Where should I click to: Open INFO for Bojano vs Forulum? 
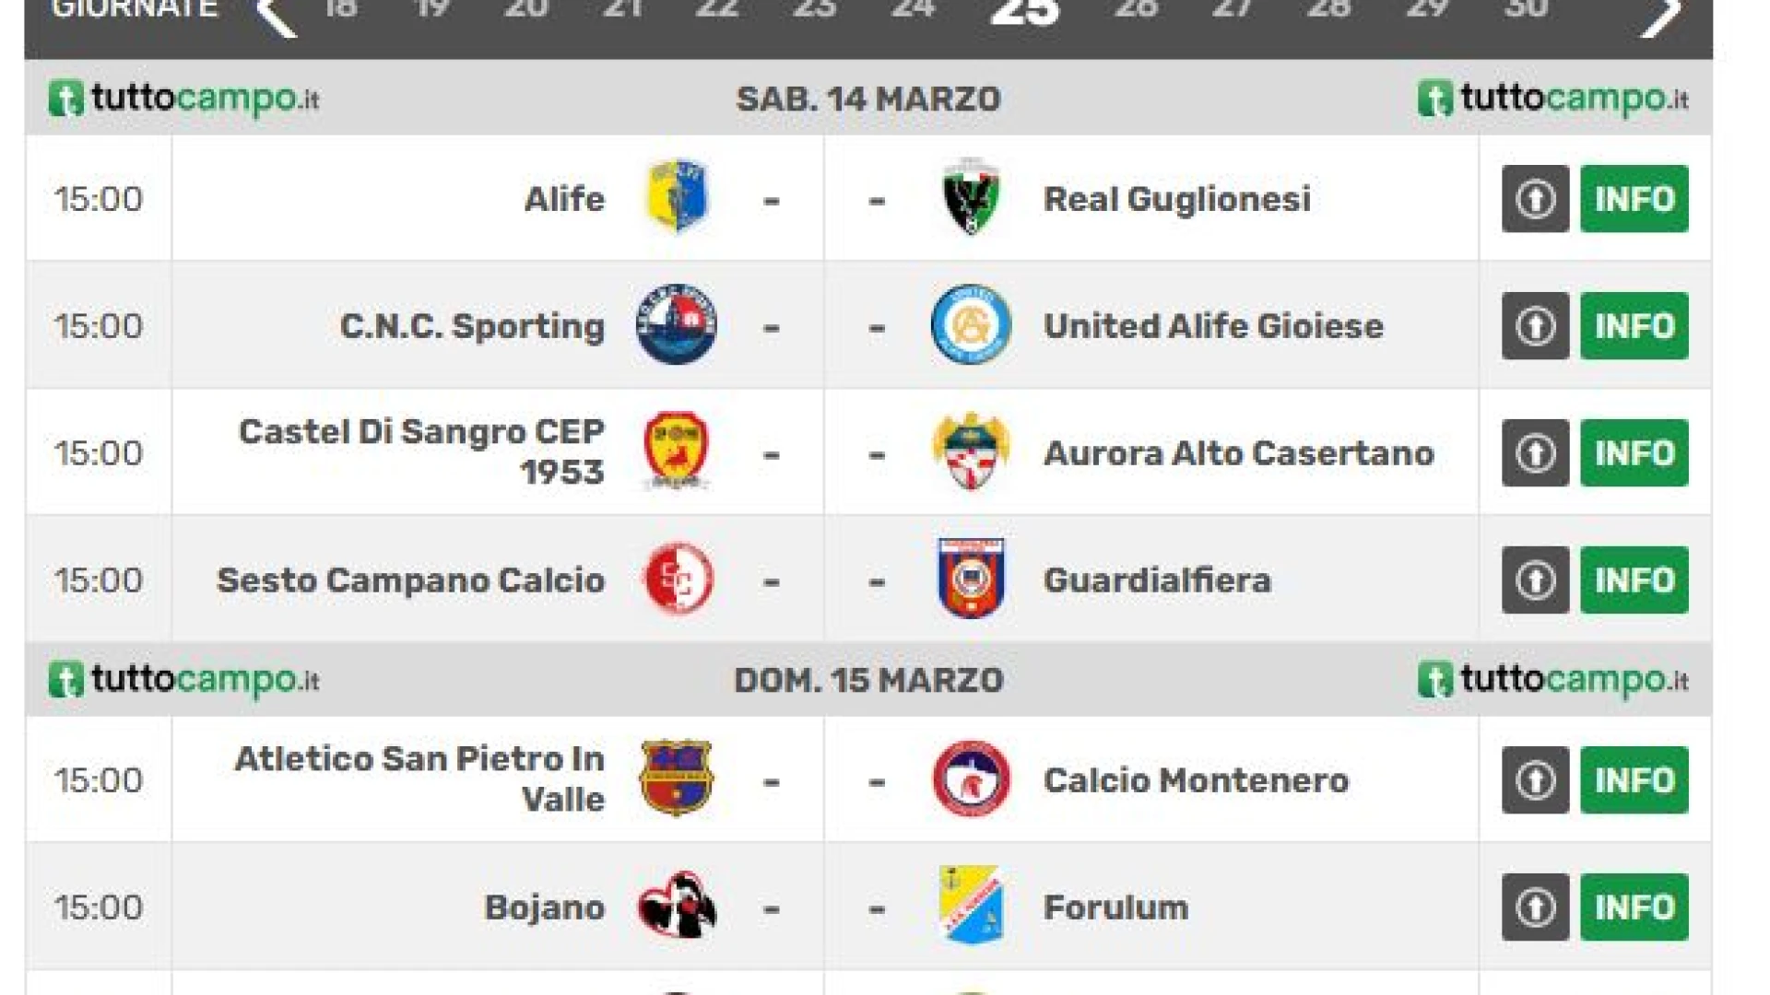coord(1634,907)
